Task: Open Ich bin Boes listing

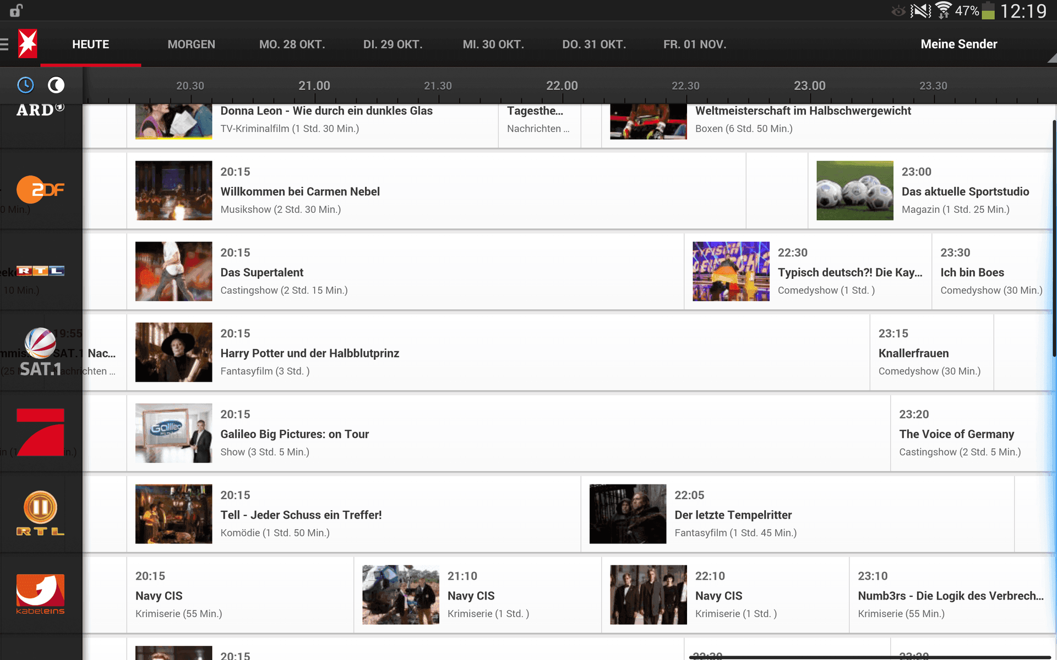Action: pyautogui.click(x=992, y=271)
